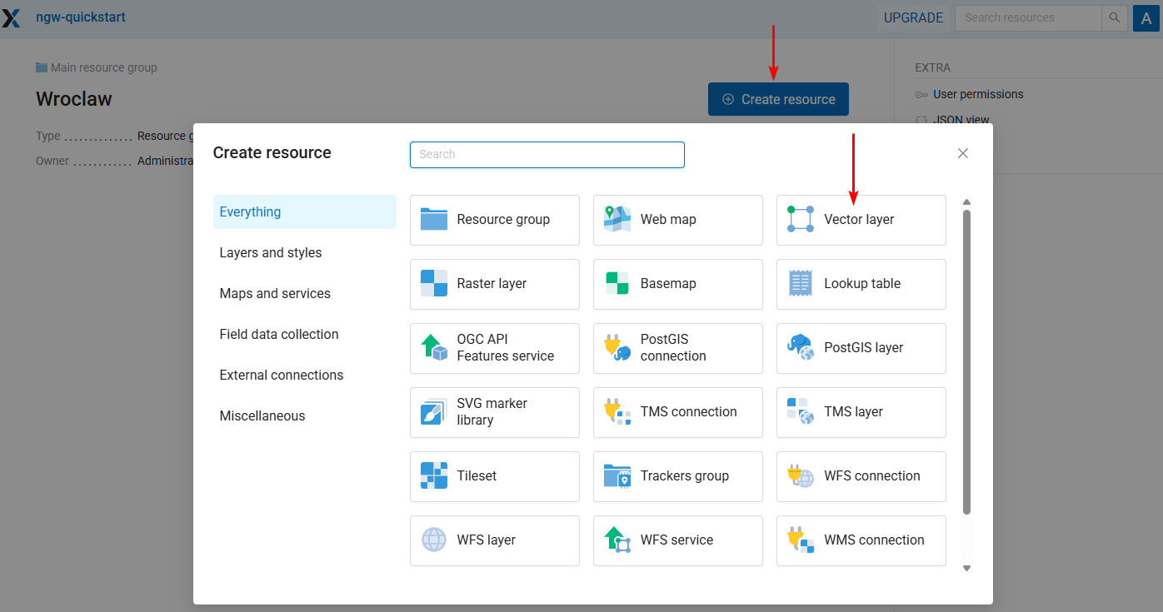The image size is (1163, 612).
Task: Select the Vector layer resource icon
Action: pyautogui.click(x=801, y=220)
